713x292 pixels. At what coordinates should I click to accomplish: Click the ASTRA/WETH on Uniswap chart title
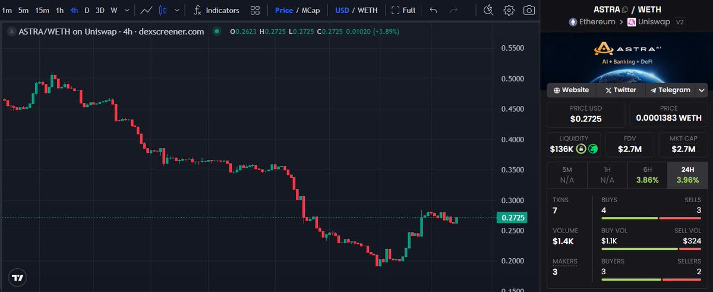[112, 32]
